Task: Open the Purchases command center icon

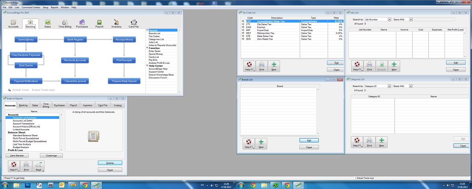Action: click(82, 24)
